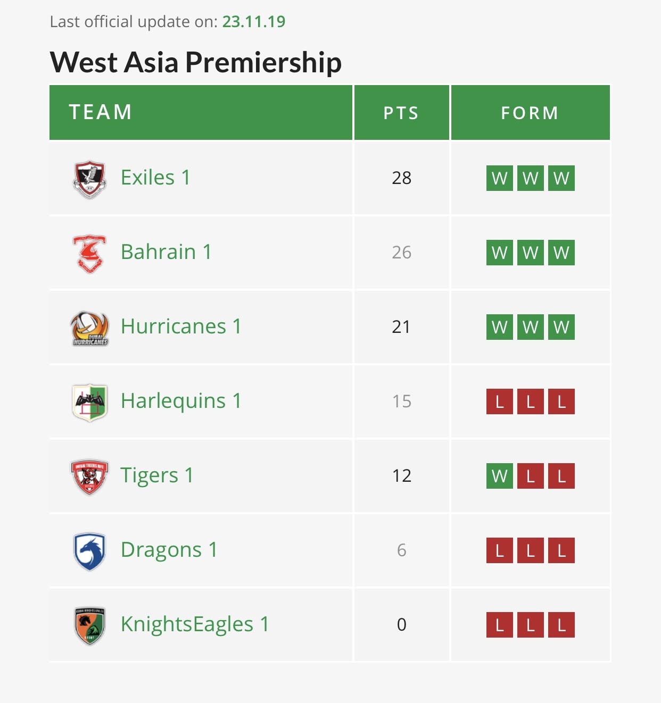Image resolution: width=661 pixels, height=703 pixels.
Task: Click the green W badge in Tigers row
Action: click(x=500, y=476)
